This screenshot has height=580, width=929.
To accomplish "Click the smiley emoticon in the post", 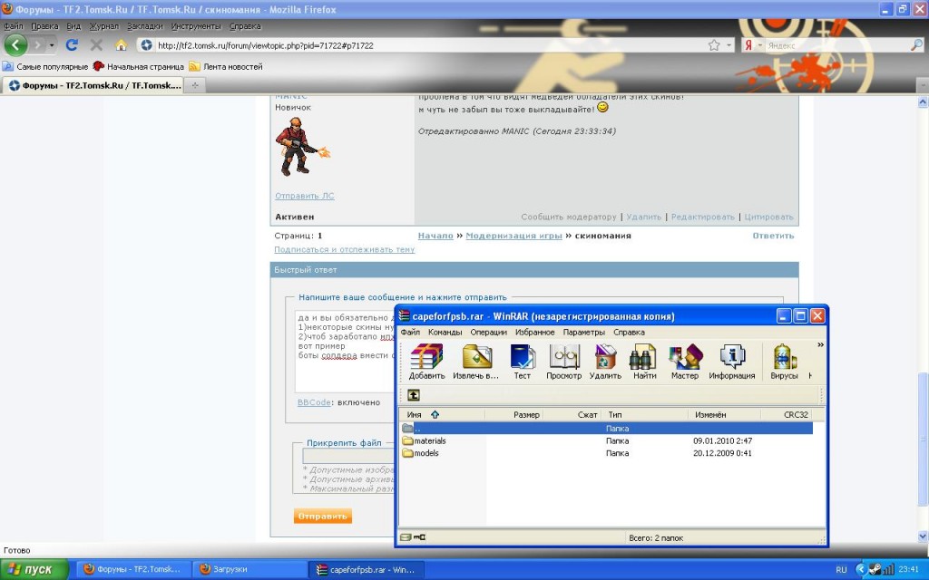I will pos(602,108).
